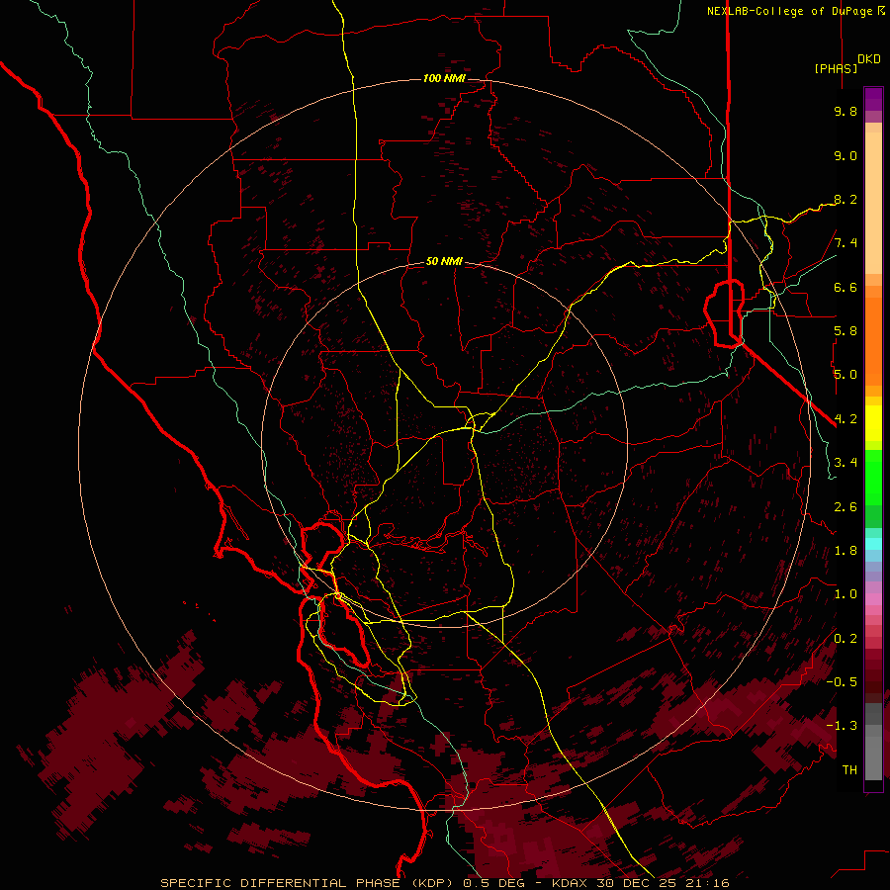Click the pink segment of the color bar
This screenshot has width=890, height=890.
point(873,599)
